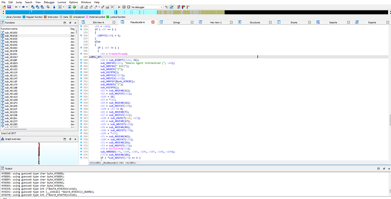
Task: Open dropdown next to the text search A icon
Action: tap(64, 7)
